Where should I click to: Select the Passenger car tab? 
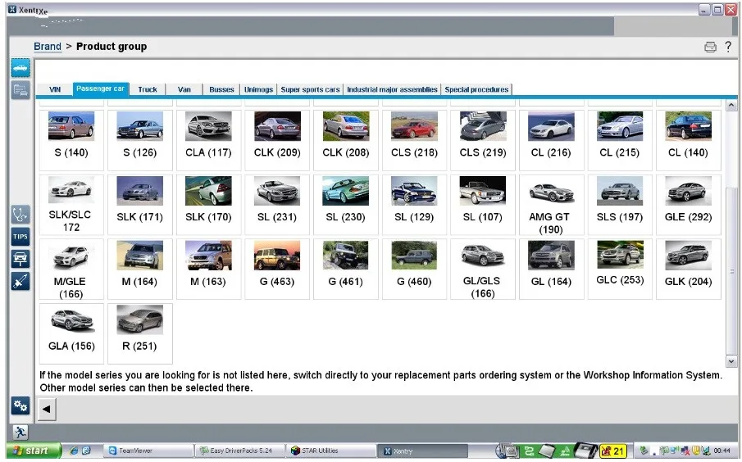pos(100,89)
